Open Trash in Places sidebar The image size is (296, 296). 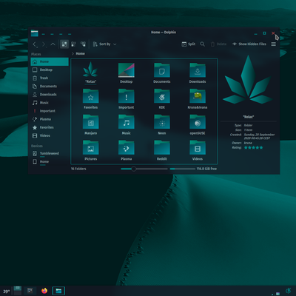point(50,78)
